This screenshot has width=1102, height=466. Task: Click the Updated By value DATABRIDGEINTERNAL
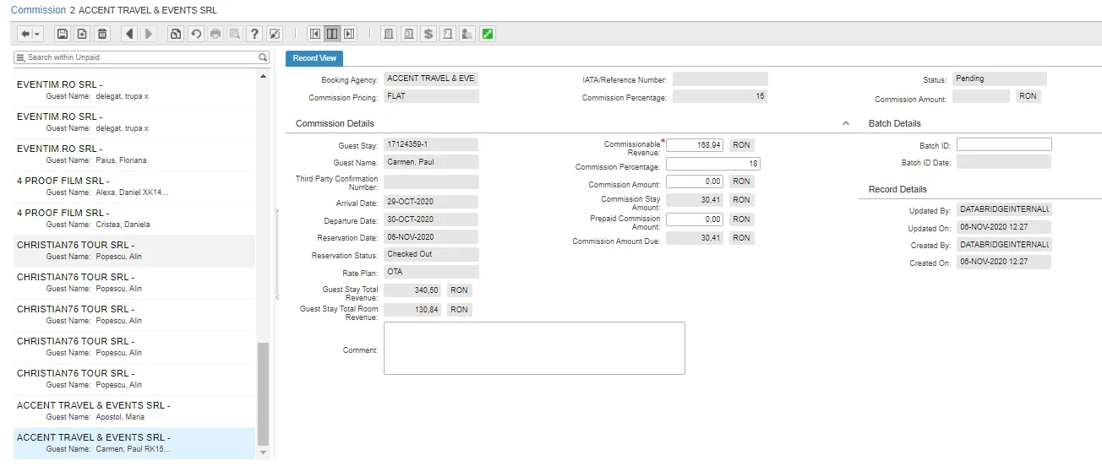pos(1004,209)
